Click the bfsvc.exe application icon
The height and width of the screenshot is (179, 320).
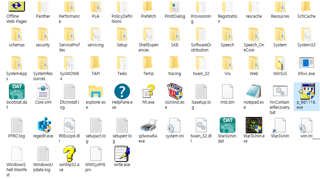coord(306,63)
